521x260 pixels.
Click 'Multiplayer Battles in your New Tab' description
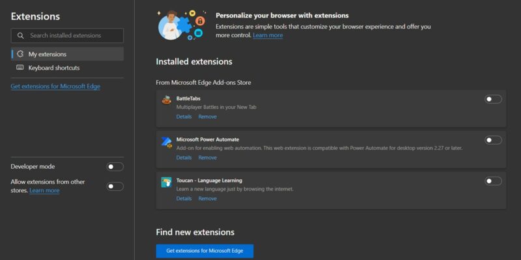point(216,107)
